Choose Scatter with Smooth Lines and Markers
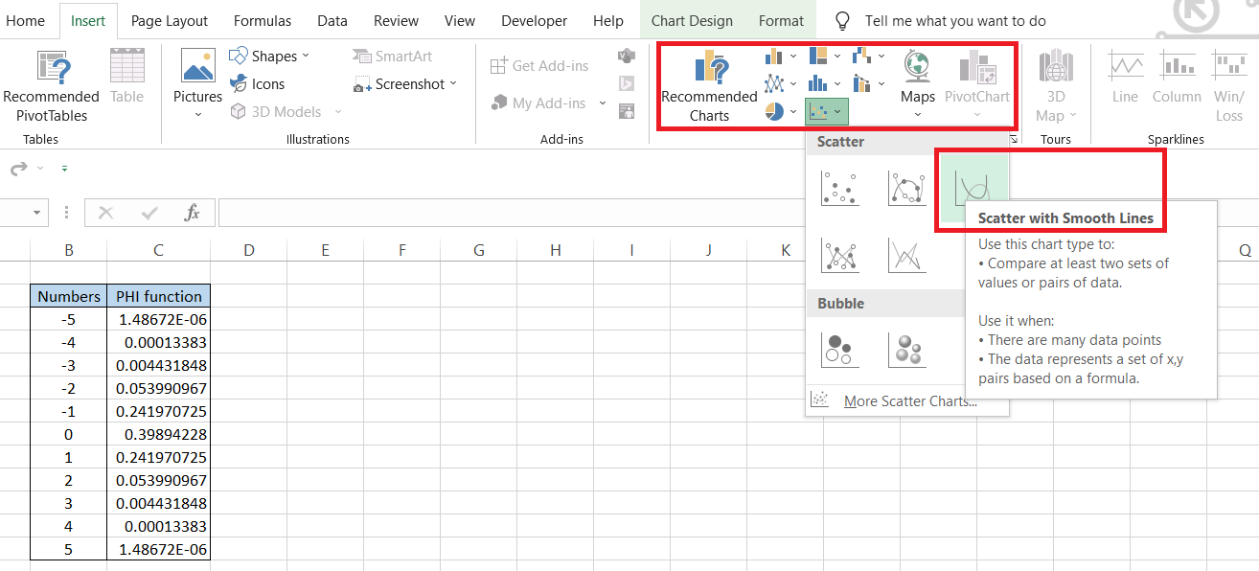 click(906, 189)
